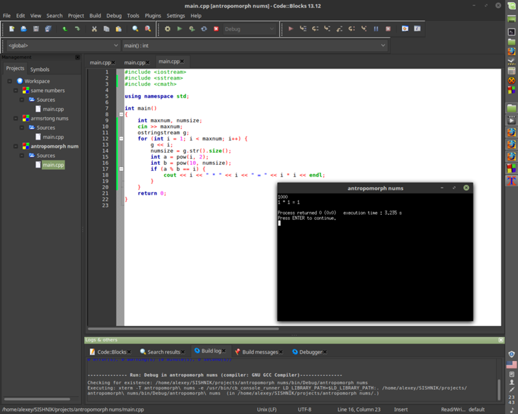
Task: Switch to the Symbols tab
Action: tap(39, 69)
